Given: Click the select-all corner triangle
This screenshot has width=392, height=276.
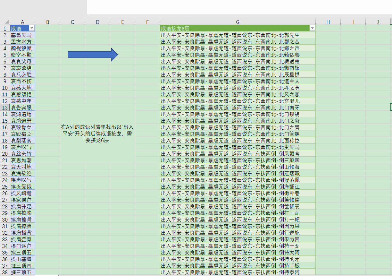Looking at the screenshot, I should (7, 22).
